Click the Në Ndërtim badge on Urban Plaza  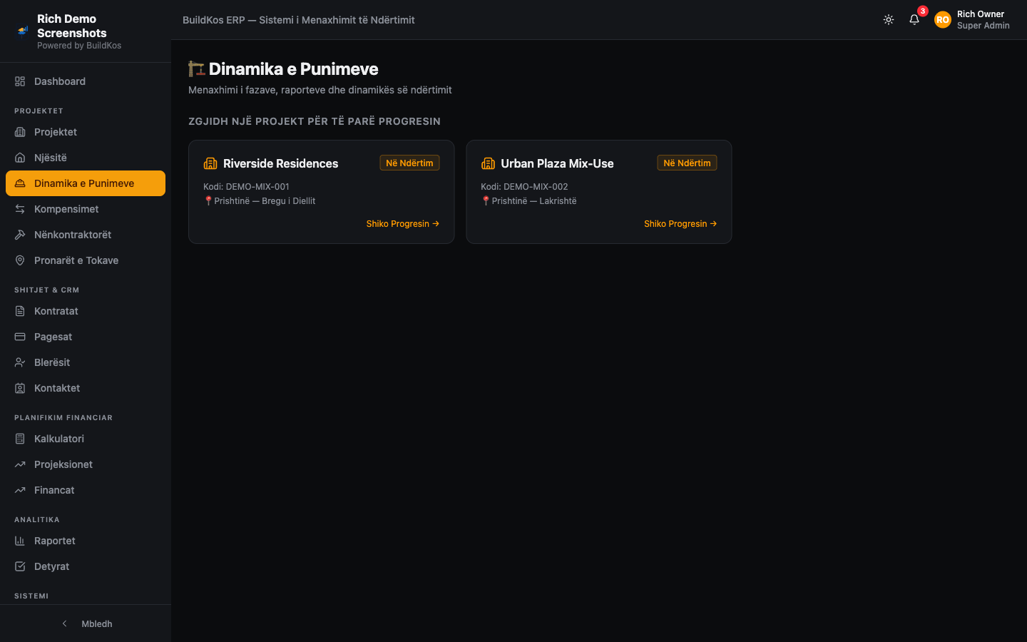pyautogui.click(x=687, y=163)
